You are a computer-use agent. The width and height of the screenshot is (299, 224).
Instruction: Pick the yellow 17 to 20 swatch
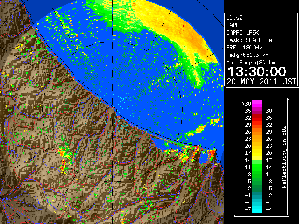click(x=257, y=153)
